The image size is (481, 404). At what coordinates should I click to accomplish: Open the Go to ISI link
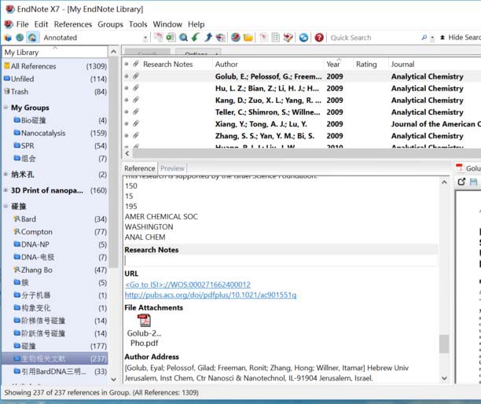(187, 285)
